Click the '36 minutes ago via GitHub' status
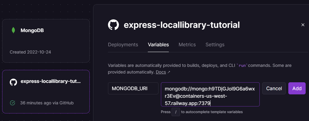 tap(47, 103)
